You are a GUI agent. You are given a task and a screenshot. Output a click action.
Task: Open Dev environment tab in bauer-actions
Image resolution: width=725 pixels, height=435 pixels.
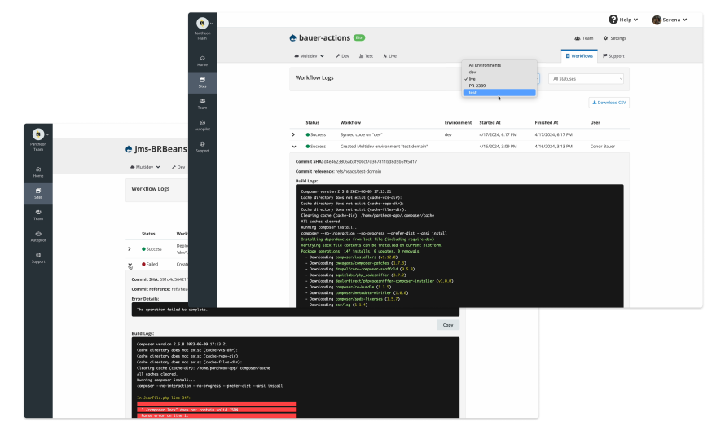tap(342, 56)
